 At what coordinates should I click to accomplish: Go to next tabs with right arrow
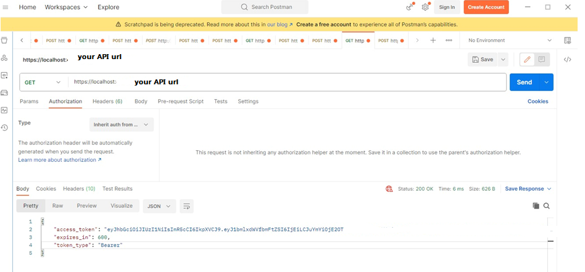tap(417, 40)
